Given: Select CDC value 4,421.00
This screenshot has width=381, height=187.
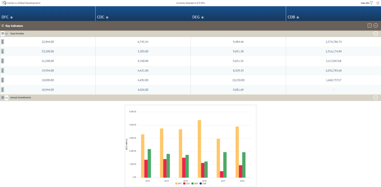Looking at the screenshot, I should coord(143,71).
